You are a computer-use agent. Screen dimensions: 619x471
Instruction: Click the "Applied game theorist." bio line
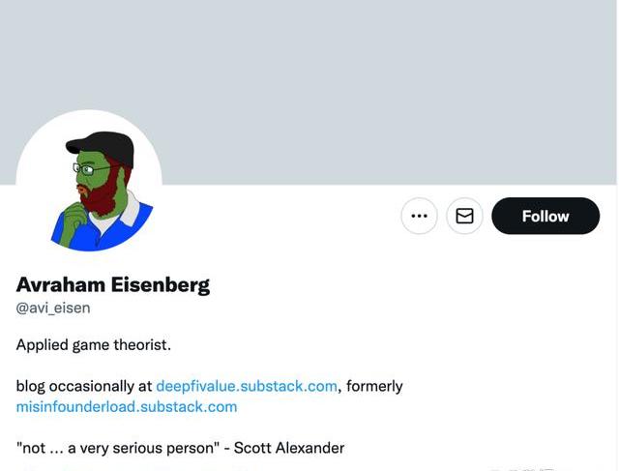click(94, 344)
